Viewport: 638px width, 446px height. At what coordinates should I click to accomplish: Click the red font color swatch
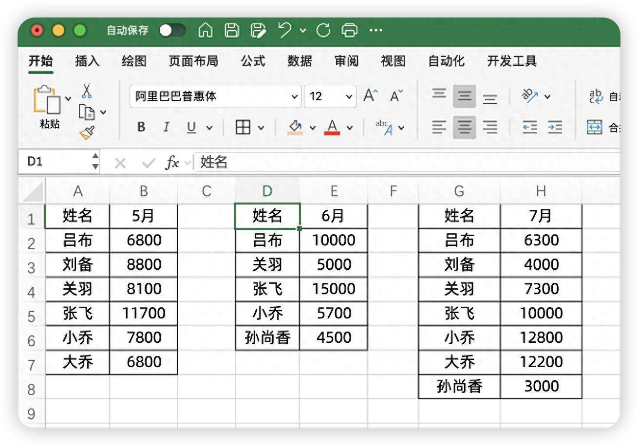pos(332,128)
